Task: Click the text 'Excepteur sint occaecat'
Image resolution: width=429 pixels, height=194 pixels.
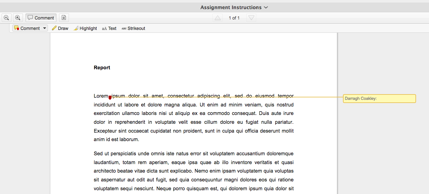Action: coord(121,131)
